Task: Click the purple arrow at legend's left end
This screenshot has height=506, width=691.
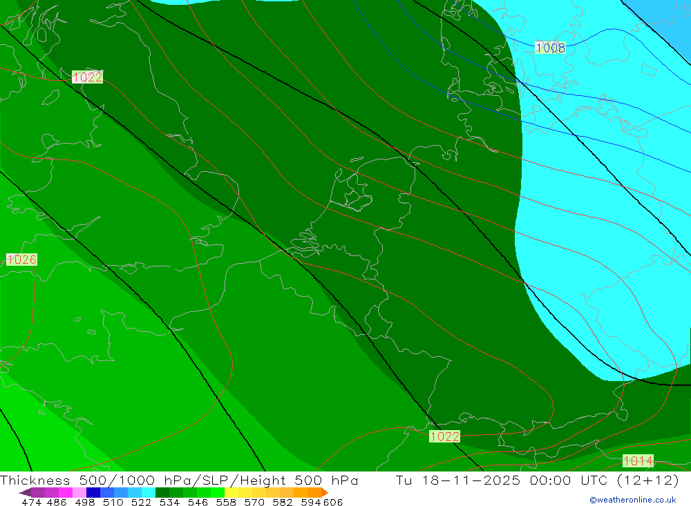Action: tap(25, 492)
